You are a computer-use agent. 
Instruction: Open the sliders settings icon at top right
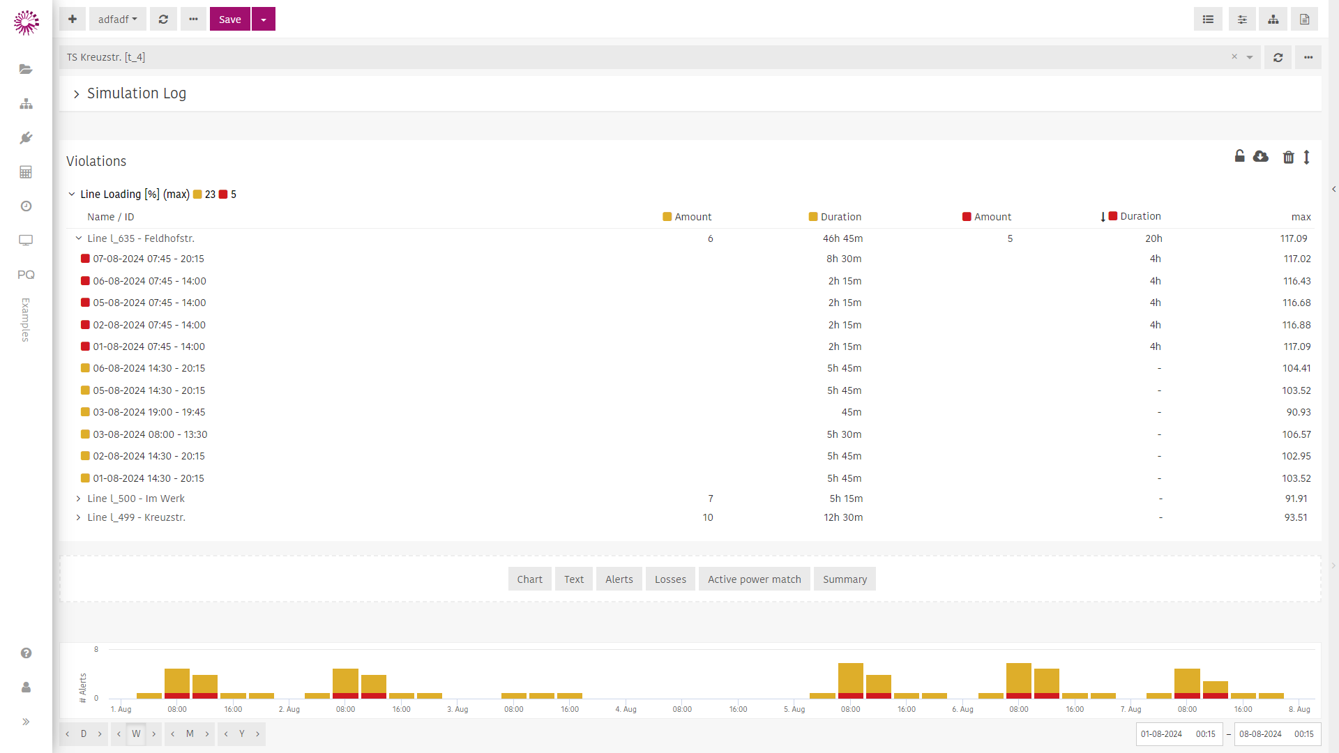click(x=1242, y=19)
